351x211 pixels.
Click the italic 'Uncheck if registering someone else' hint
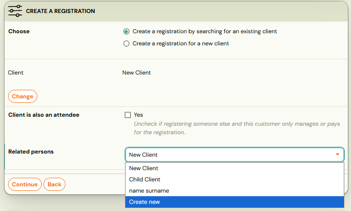237,128
